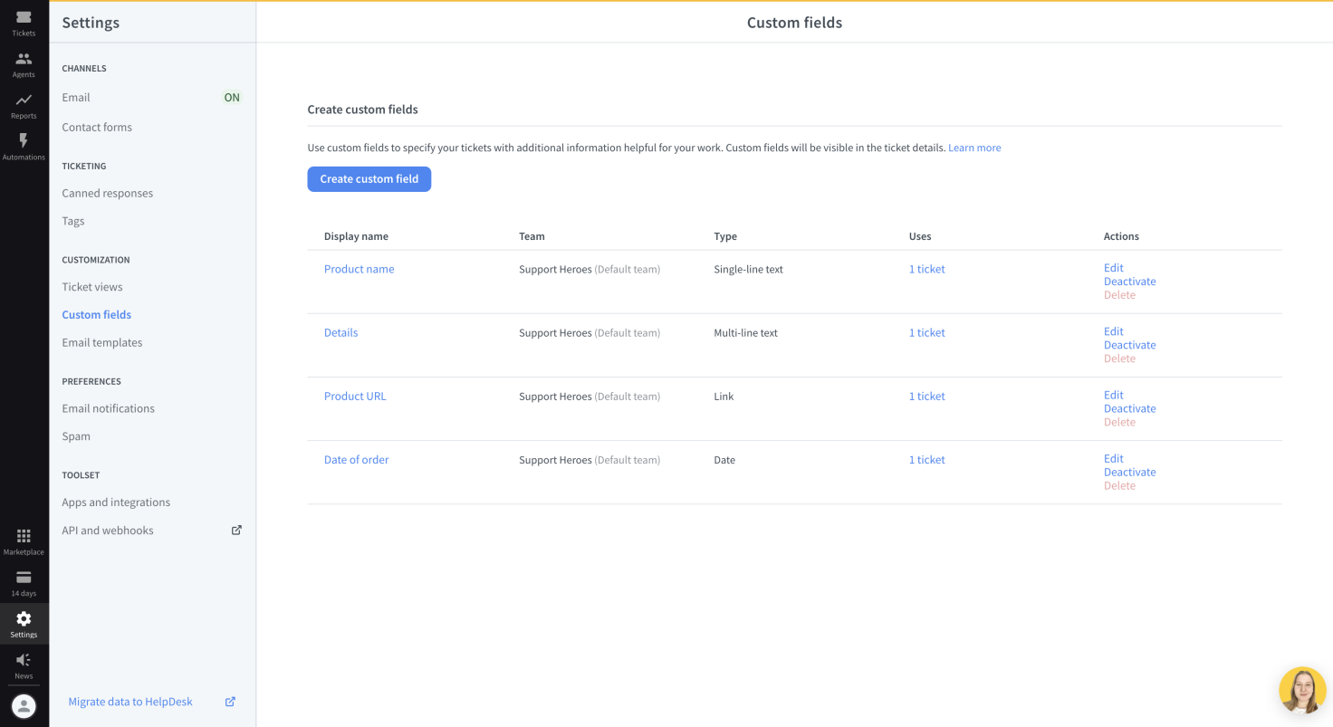Click external link icon beside API and webhooks
The width and height of the screenshot is (1333, 727).
236,531
